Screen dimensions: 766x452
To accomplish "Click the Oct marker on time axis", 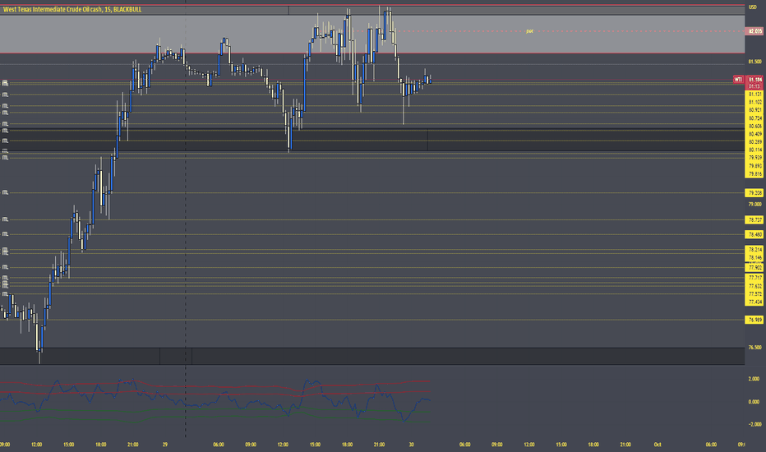I will pyautogui.click(x=658, y=445).
